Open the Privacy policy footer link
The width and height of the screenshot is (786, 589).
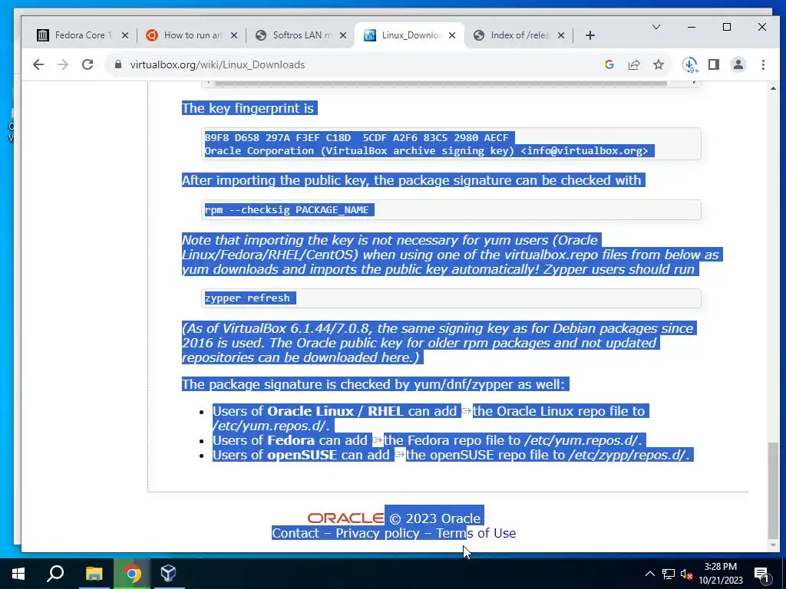click(378, 533)
